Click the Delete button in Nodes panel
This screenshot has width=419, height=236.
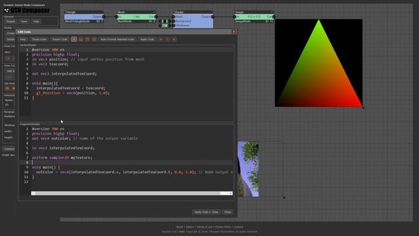pyautogui.click(x=10, y=39)
